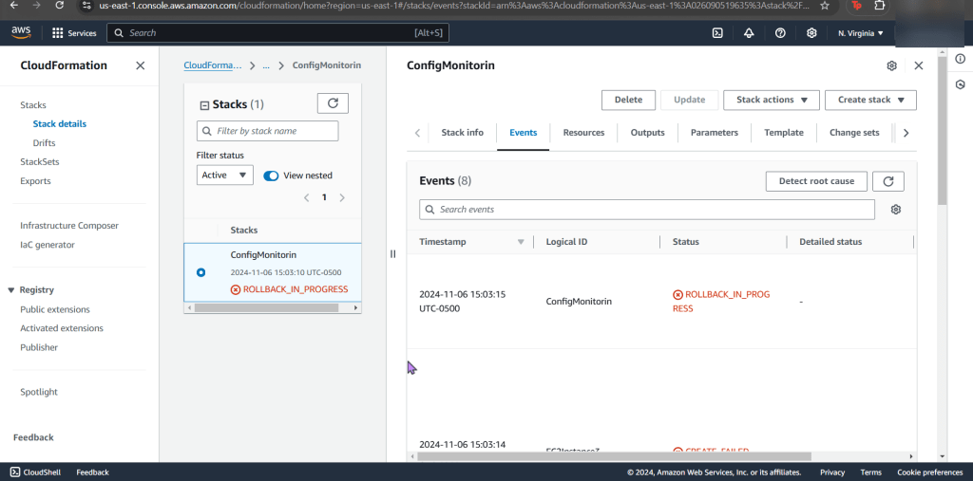Click the Detect root cause button
973x481 pixels.
pos(816,181)
